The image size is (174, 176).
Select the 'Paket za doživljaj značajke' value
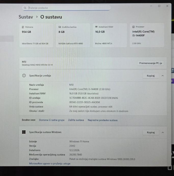tap(102, 159)
